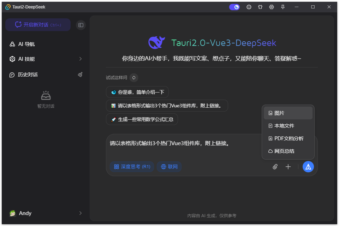Clear history with the broom icon
This screenshot has height=226, width=339.
click(x=80, y=75)
